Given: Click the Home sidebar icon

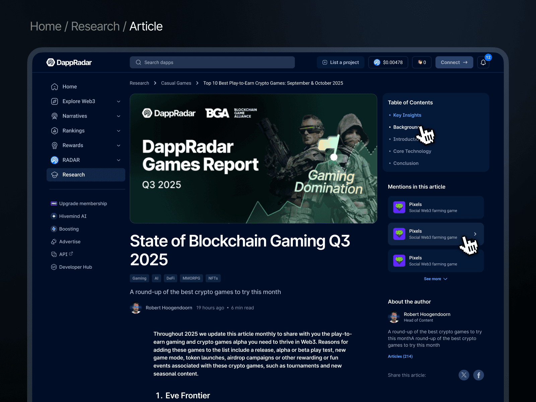Looking at the screenshot, I should coord(55,87).
